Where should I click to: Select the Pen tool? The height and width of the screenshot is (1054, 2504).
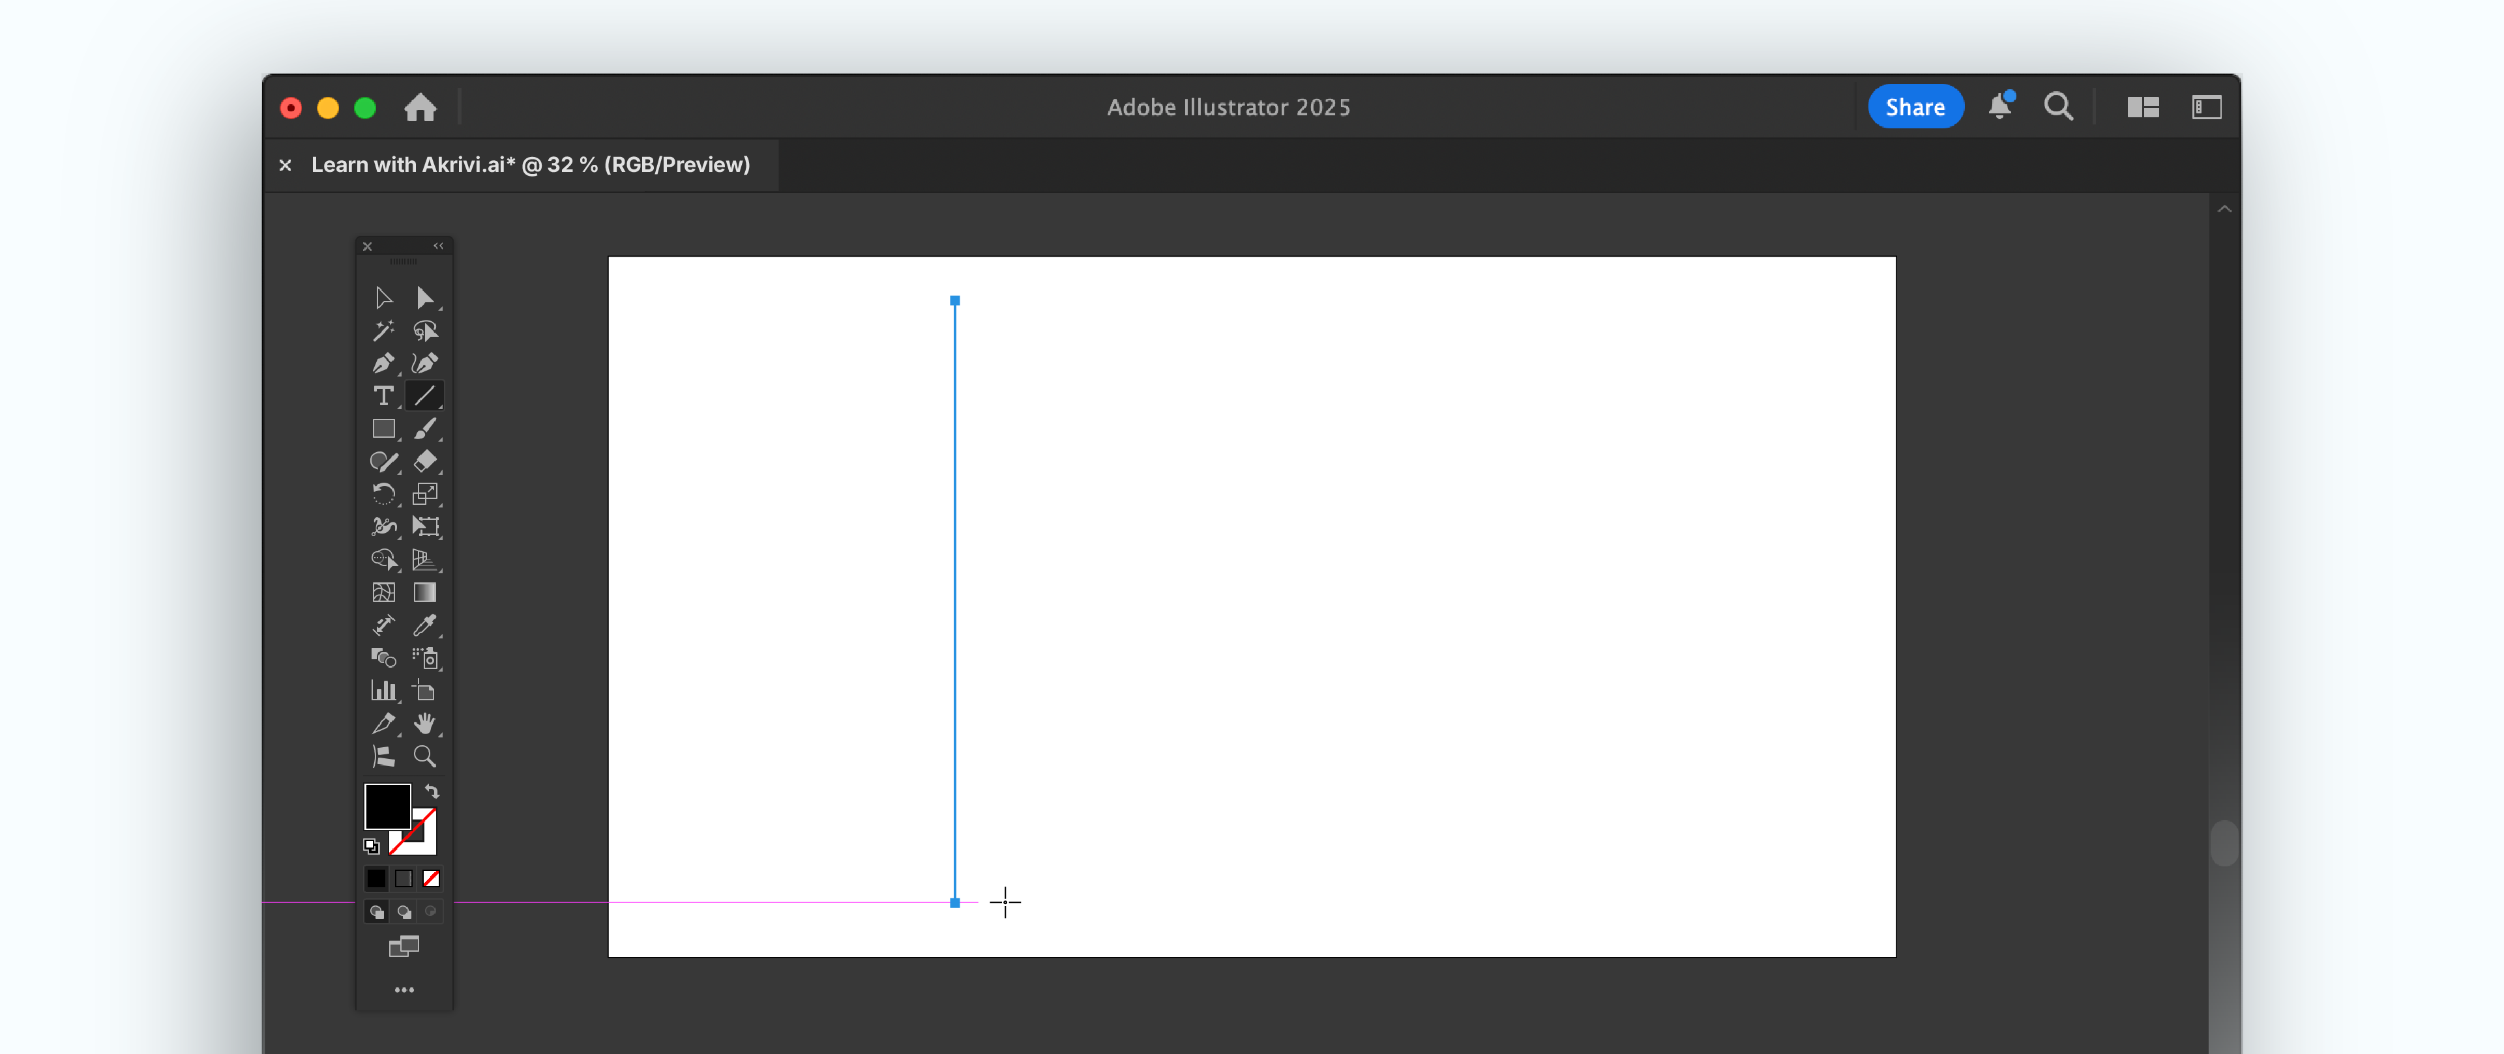(x=383, y=363)
